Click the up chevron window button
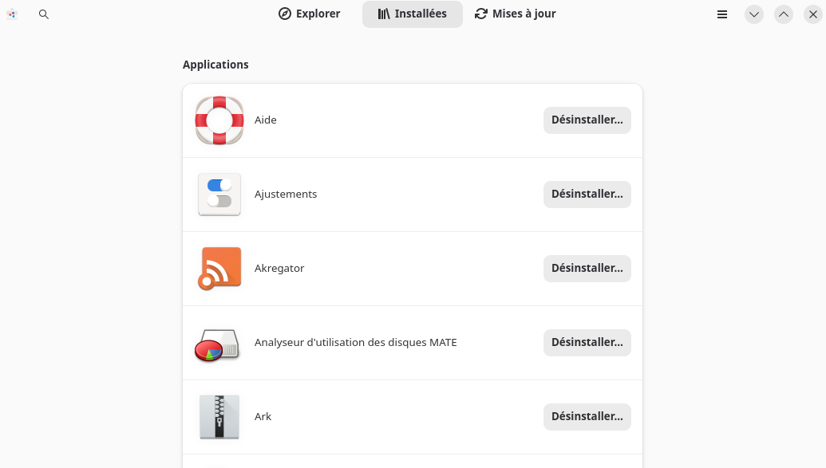Viewport: 826px width, 468px height. click(784, 14)
